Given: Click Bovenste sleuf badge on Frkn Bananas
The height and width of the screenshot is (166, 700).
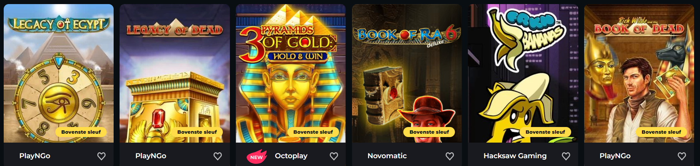Looking at the screenshot, I should [x=545, y=132].
